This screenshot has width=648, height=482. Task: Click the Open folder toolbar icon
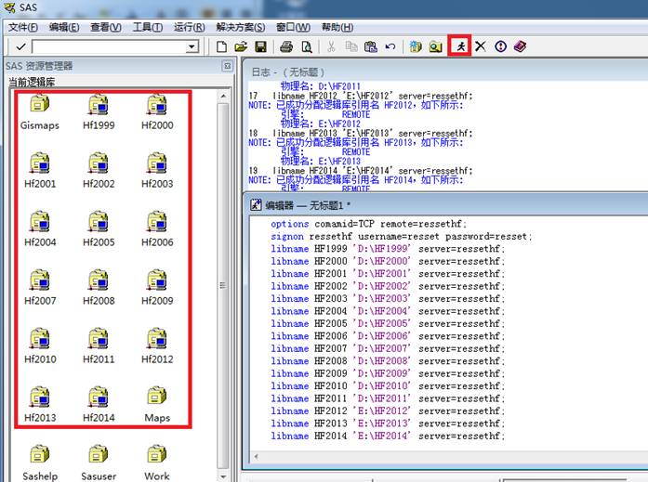241,46
